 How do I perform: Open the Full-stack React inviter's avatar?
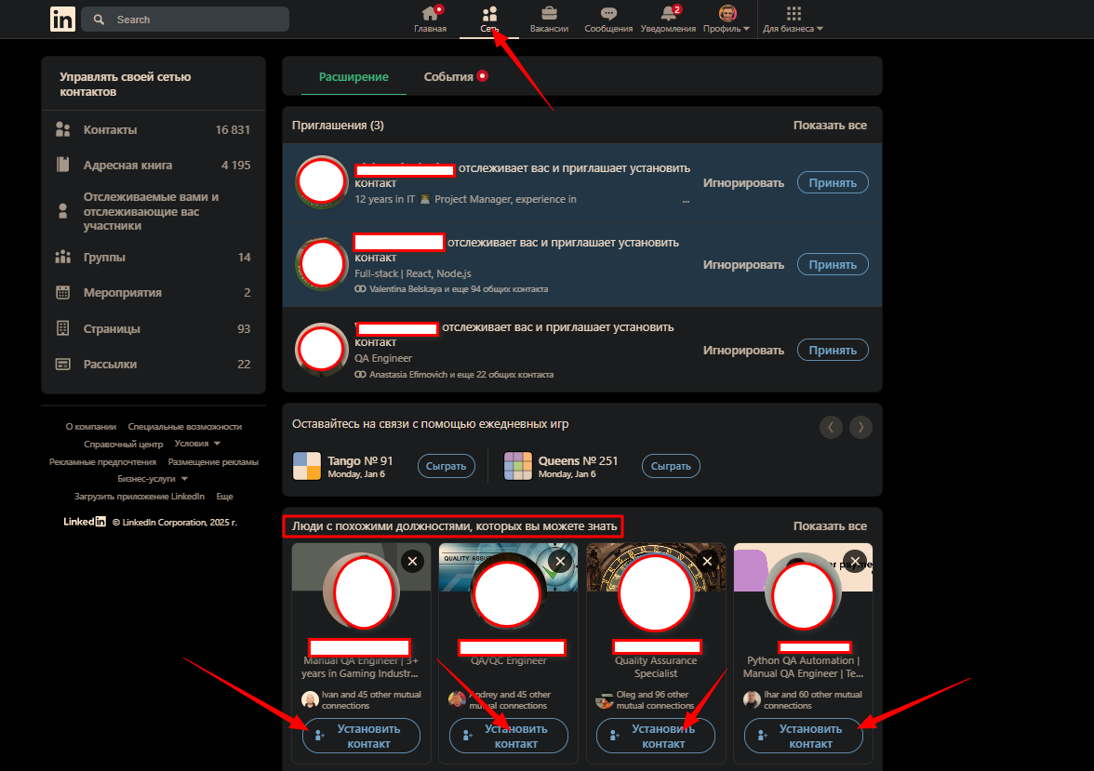pos(322,264)
